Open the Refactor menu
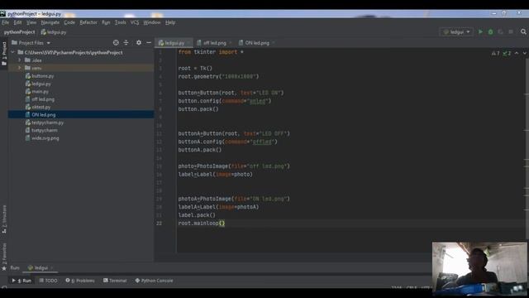This screenshot has width=529, height=298. tap(88, 22)
